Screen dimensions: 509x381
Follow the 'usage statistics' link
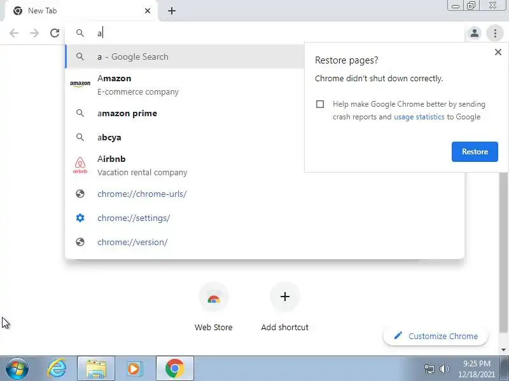pos(419,117)
